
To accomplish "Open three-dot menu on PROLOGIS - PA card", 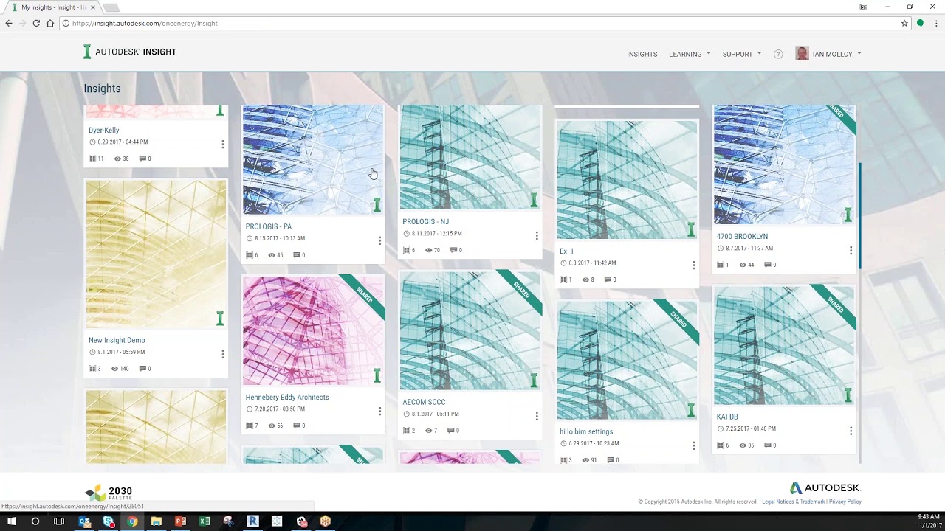I will tap(379, 241).
